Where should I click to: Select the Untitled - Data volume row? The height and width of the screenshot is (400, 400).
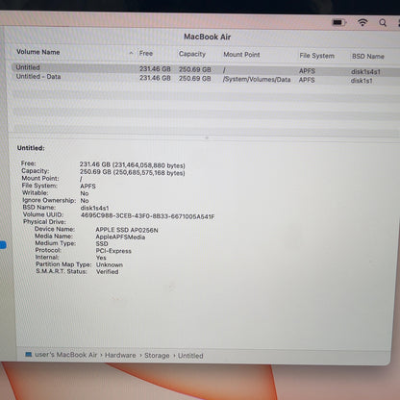point(205,78)
